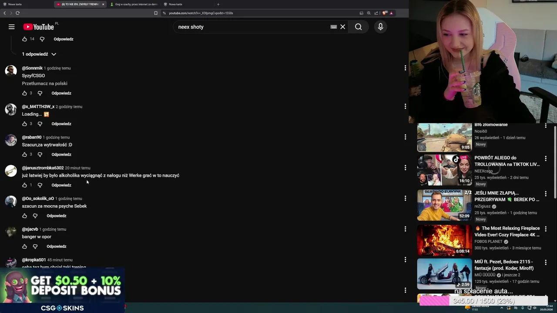This screenshot has width=557, height=313.
Task: Dislike the comment by @Sonnmik
Action: [x=40, y=93]
